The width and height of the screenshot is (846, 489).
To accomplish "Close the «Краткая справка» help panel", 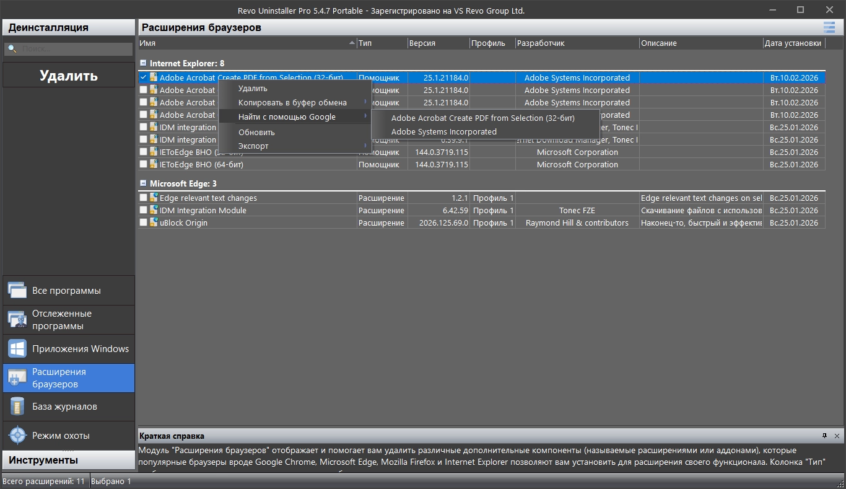I will coord(837,436).
